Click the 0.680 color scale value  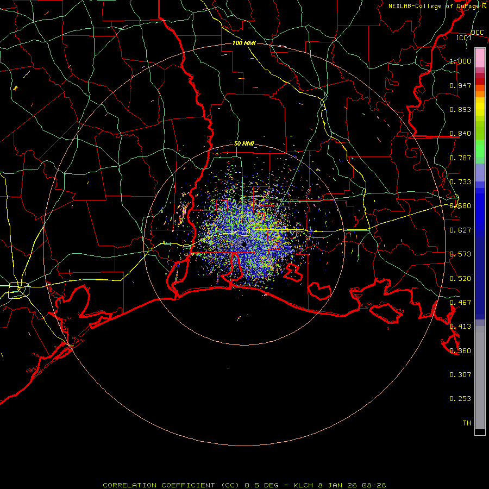tap(460, 206)
